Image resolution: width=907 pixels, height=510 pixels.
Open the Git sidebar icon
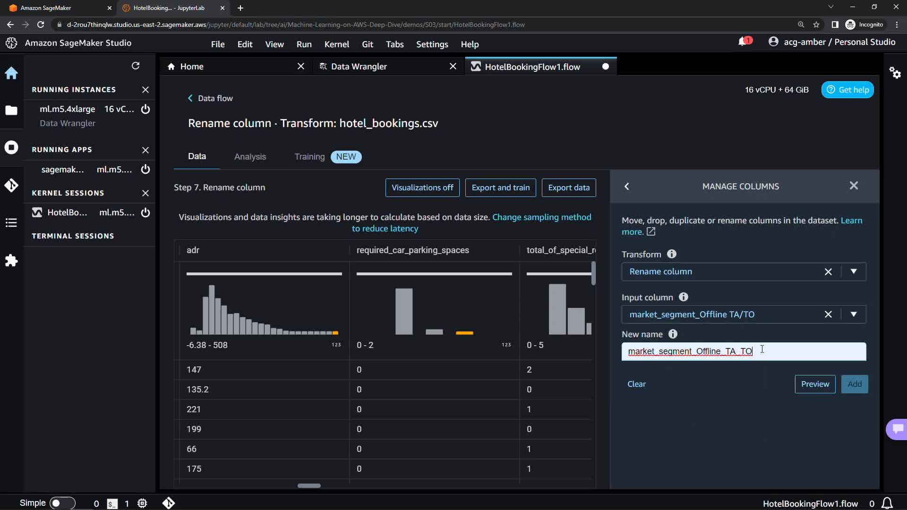click(x=11, y=185)
